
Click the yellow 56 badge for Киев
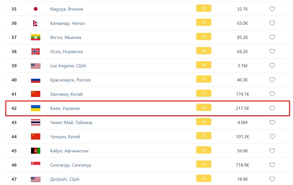pos(203,108)
